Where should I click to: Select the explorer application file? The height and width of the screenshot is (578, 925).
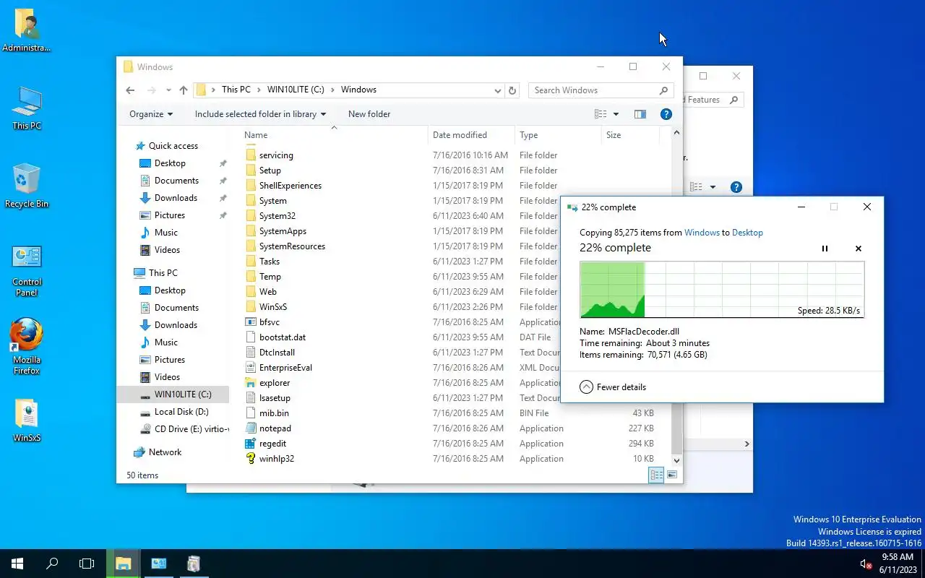(x=275, y=383)
